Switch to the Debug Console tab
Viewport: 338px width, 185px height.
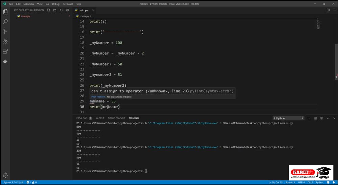(x=117, y=118)
